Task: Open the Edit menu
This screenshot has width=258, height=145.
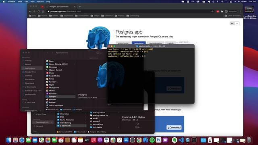Action: (x=26, y=2)
